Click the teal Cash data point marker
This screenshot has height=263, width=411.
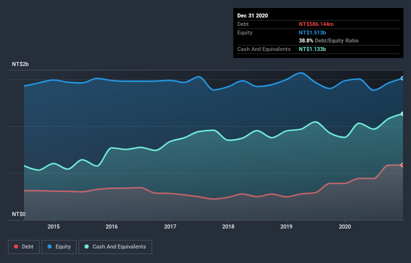402,114
